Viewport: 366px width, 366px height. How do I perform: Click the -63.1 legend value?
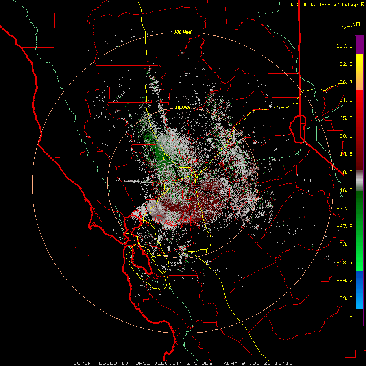(344, 244)
